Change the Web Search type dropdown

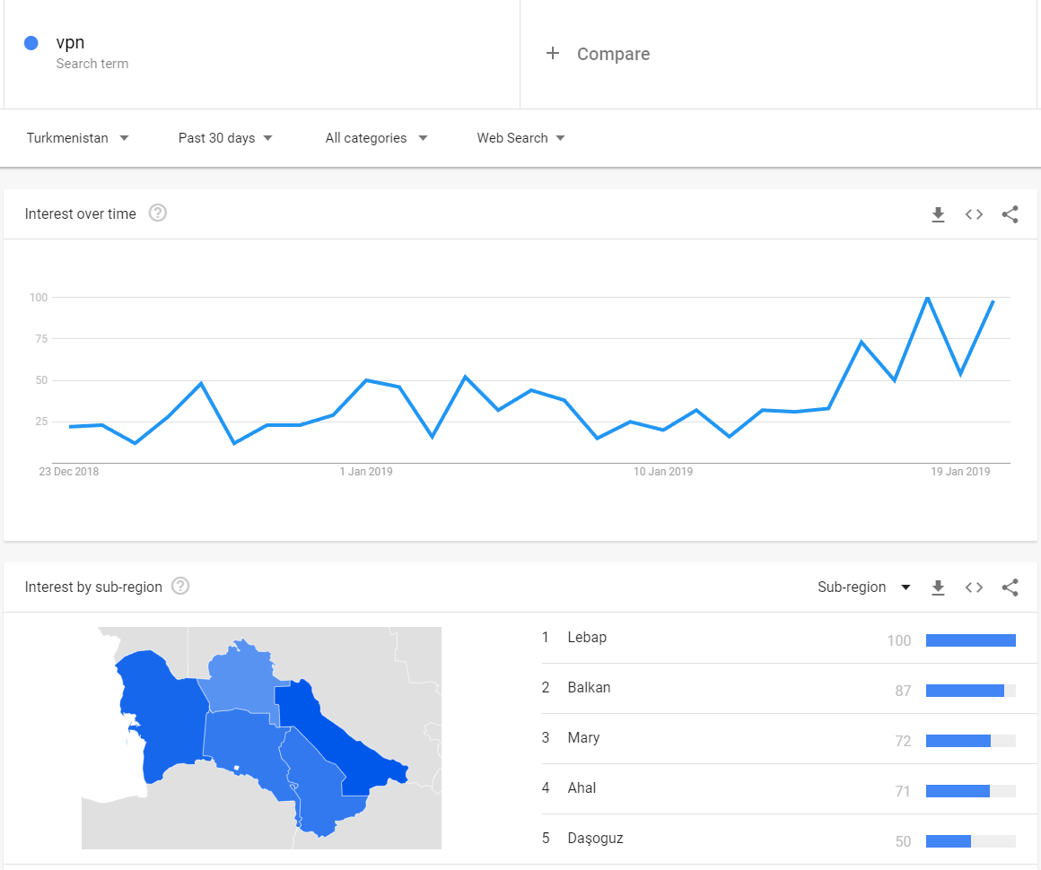[521, 138]
